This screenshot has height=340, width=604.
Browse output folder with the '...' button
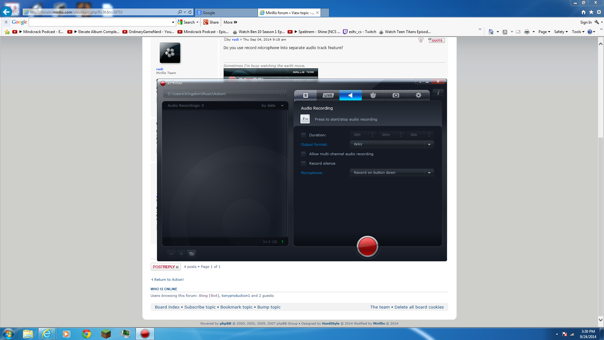point(282,94)
